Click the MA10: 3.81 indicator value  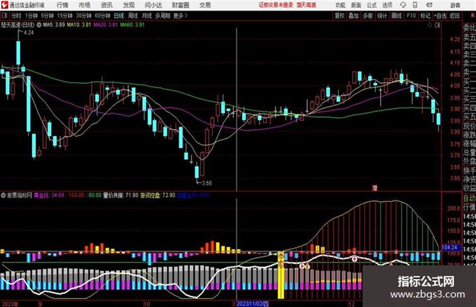click(x=79, y=25)
